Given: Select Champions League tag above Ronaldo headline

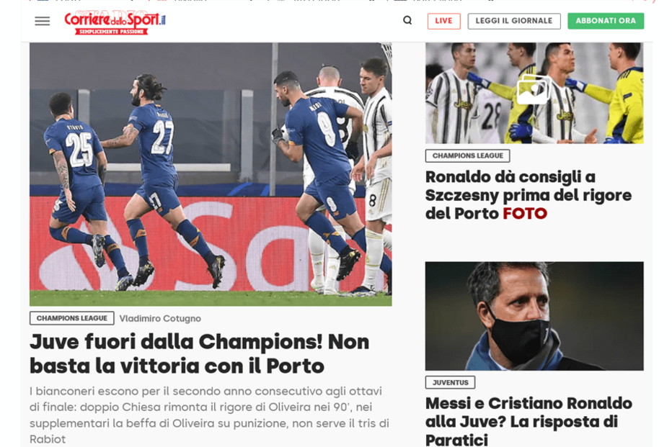Looking at the screenshot, I should pyautogui.click(x=467, y=155).
